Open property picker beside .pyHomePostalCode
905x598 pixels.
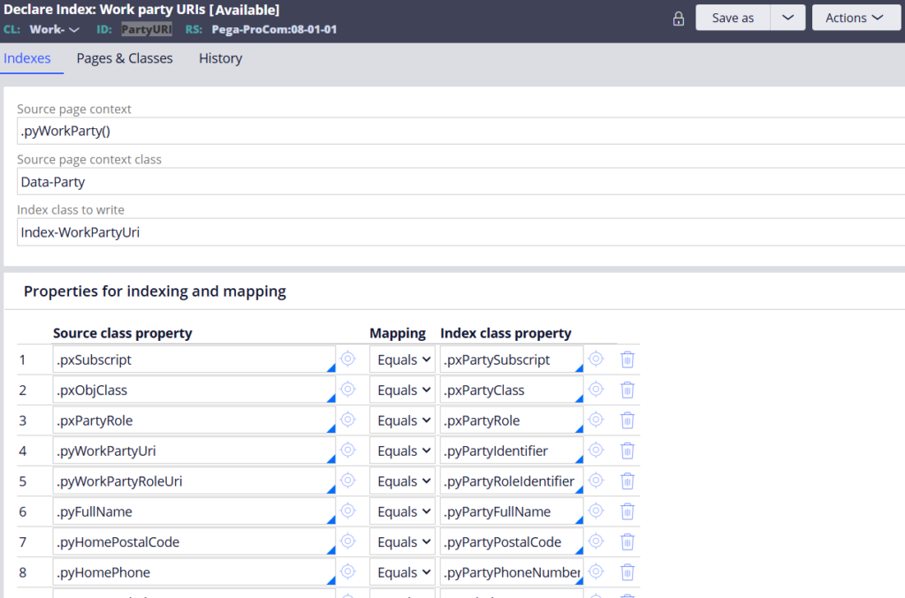coord(347,541)
